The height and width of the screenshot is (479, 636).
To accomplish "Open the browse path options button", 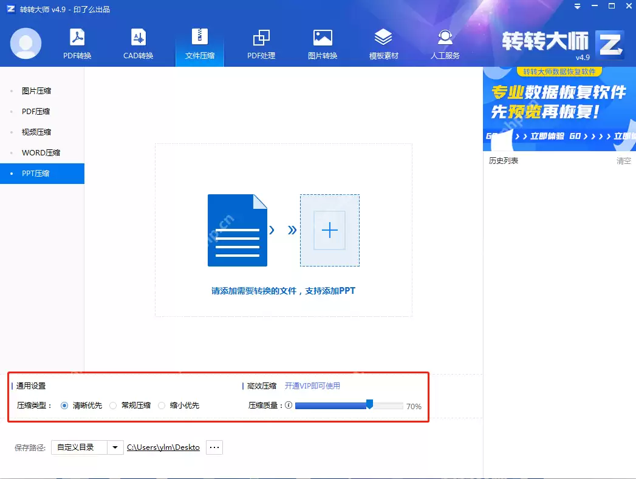I will 214,447.
